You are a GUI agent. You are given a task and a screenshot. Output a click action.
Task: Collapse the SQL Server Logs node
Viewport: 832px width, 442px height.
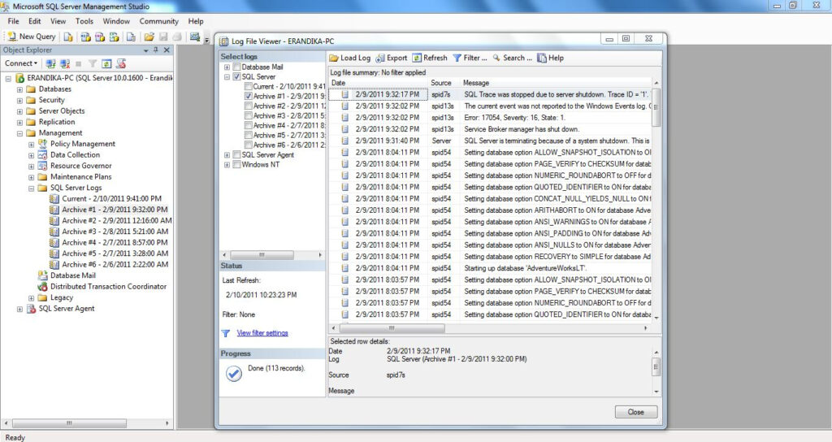(32, 188)
